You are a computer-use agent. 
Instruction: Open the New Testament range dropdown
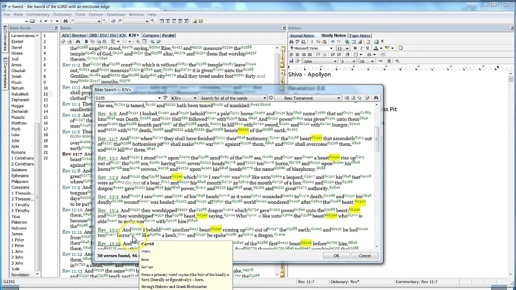click(x=339, y=98)
